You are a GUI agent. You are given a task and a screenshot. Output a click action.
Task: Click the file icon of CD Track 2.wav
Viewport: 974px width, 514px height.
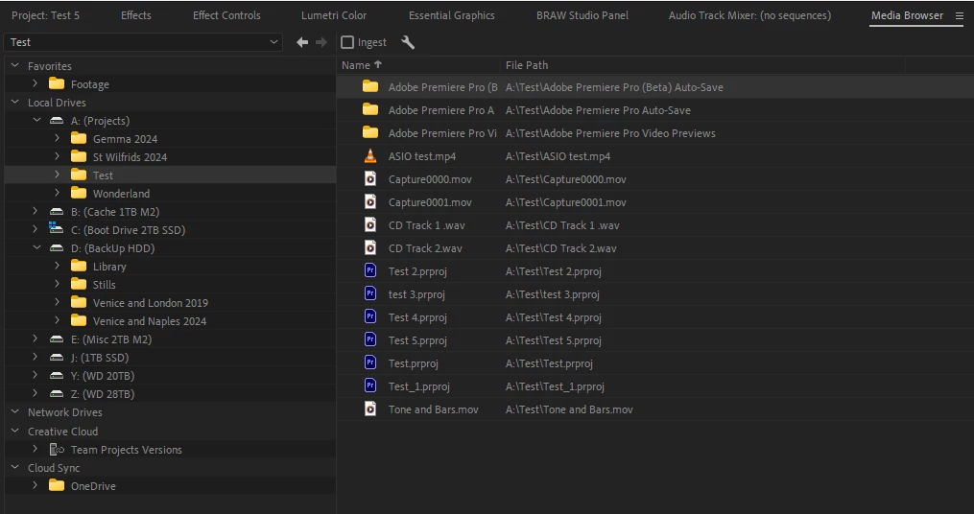pos(370,248)
